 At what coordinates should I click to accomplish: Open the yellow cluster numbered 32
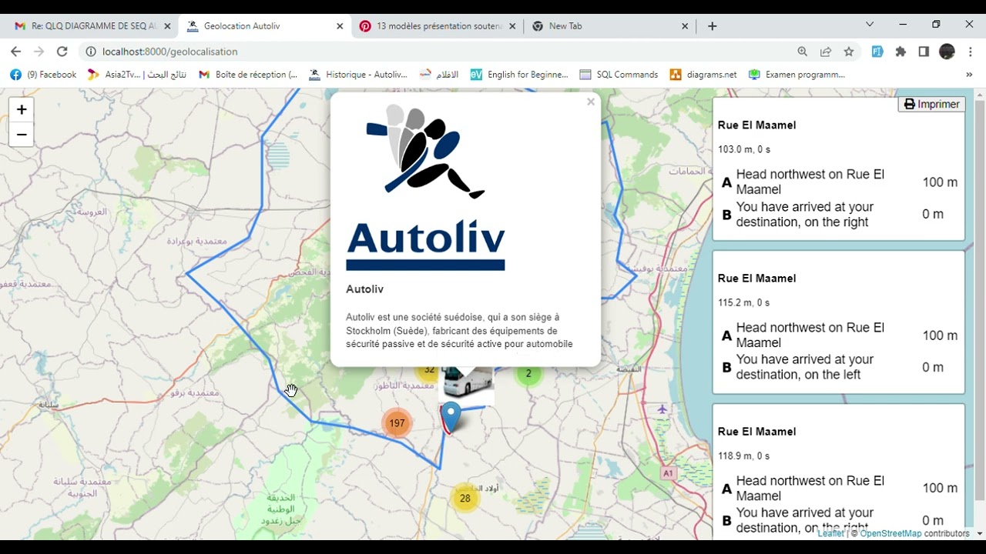tap(429, 371)
